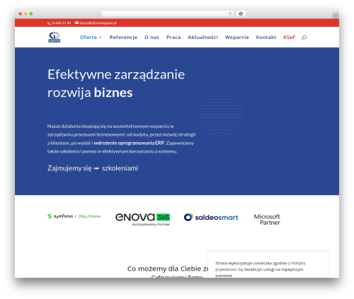354x299 pixels.
Task: Open new tab with plus button
Action: (336, 16)
